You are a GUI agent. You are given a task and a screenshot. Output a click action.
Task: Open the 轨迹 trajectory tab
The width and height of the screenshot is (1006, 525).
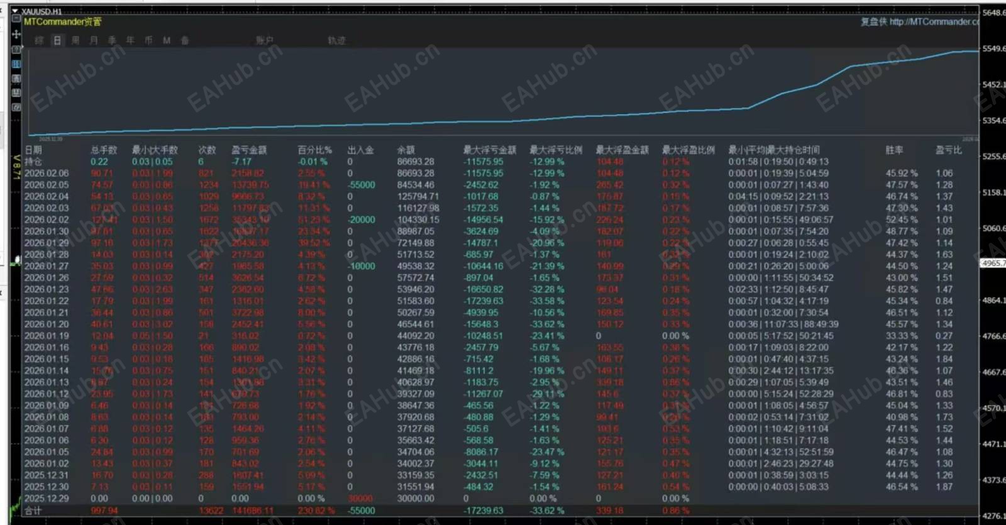point(336,40)
